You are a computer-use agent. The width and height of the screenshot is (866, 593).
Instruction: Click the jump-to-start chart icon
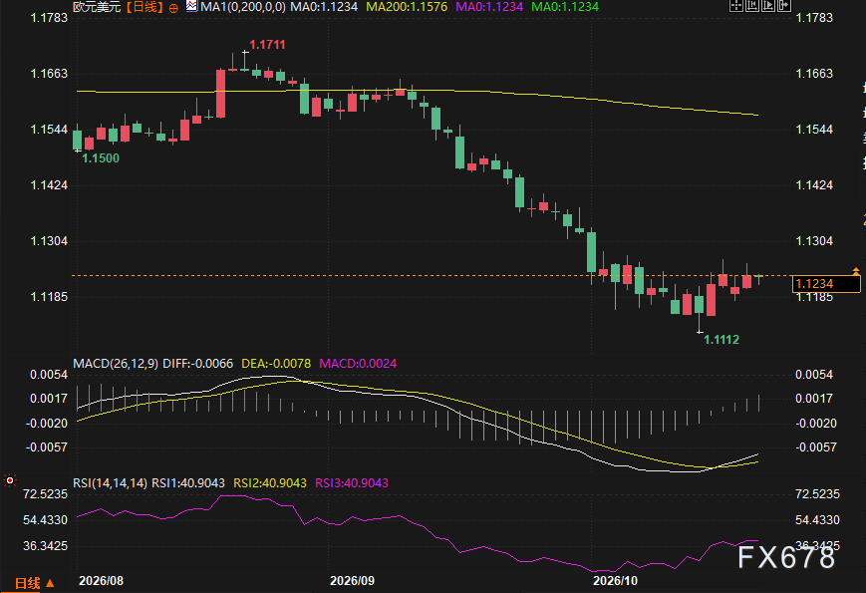[x=752, y=6]
